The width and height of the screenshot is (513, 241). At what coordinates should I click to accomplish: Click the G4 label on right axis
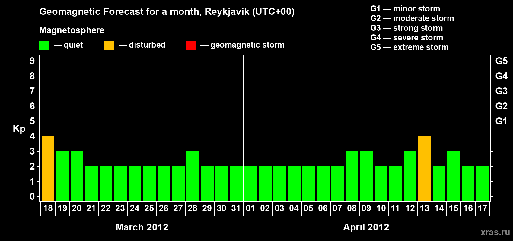pos(502,76)
